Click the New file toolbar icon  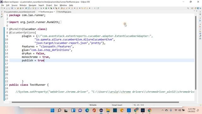click(x=2, y=8)
